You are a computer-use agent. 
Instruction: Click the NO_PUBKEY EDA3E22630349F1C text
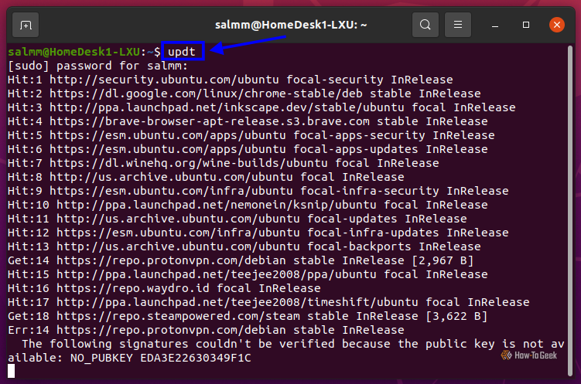point(160,358)
